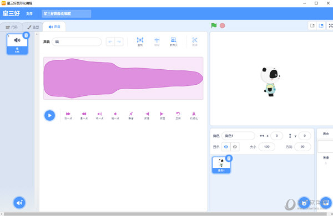333x216 pixels.
Task: Switch to the Code tab
Action: [x=12, y=27]
